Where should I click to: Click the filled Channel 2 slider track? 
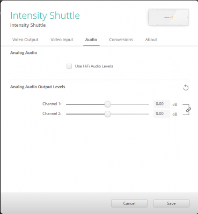pyautogui.click(x=85, y=114)
